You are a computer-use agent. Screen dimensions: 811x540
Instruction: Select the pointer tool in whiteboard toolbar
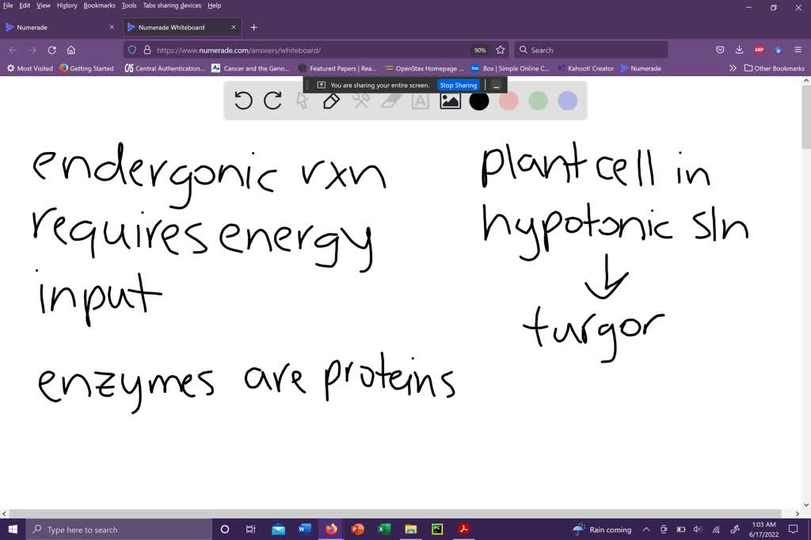pyautogui.click(x=302, y=101)
